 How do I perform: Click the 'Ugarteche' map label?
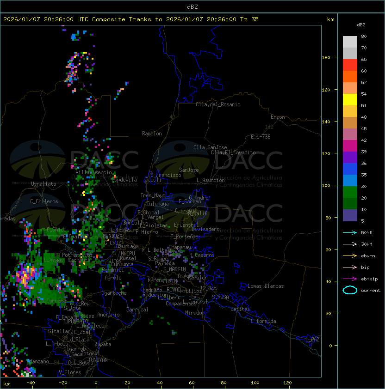pyautogui.click(x=114, y=293)
